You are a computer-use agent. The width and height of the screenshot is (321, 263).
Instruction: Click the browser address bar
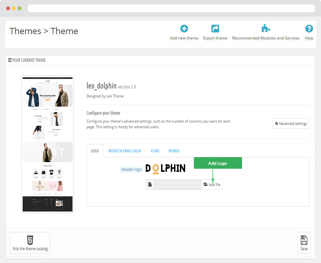171,8
